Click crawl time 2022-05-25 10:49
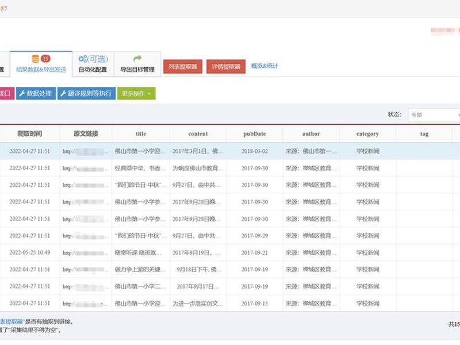 point(30,252)
